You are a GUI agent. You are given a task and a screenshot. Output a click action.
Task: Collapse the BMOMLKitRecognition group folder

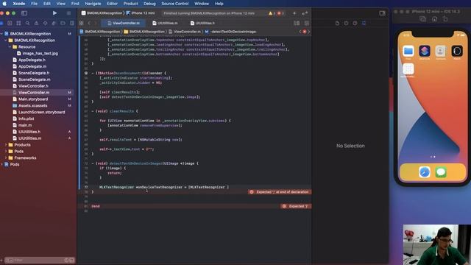[6, 40]
